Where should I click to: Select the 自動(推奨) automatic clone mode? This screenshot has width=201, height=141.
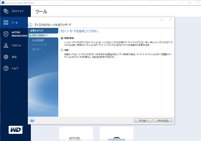tap(62, 38)
